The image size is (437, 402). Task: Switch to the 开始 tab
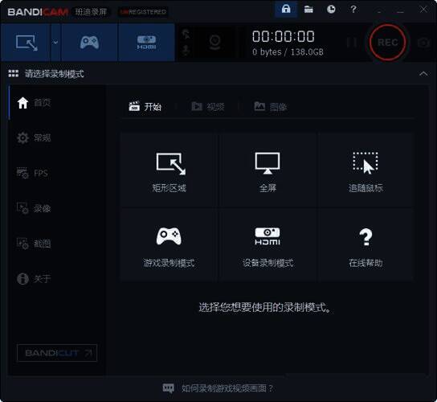[x=145, y=106]
